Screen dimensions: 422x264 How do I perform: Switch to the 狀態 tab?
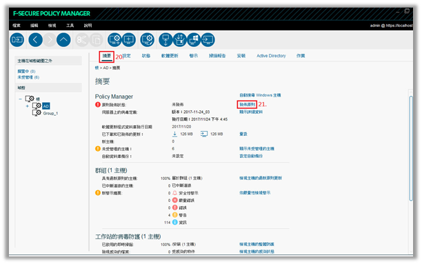pos(146,56)
